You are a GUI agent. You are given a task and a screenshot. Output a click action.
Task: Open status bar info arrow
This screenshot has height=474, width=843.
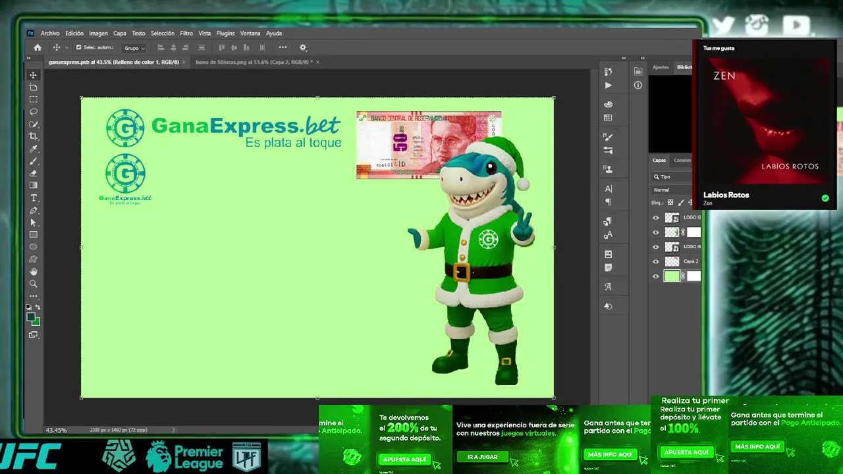click(174, 430)
